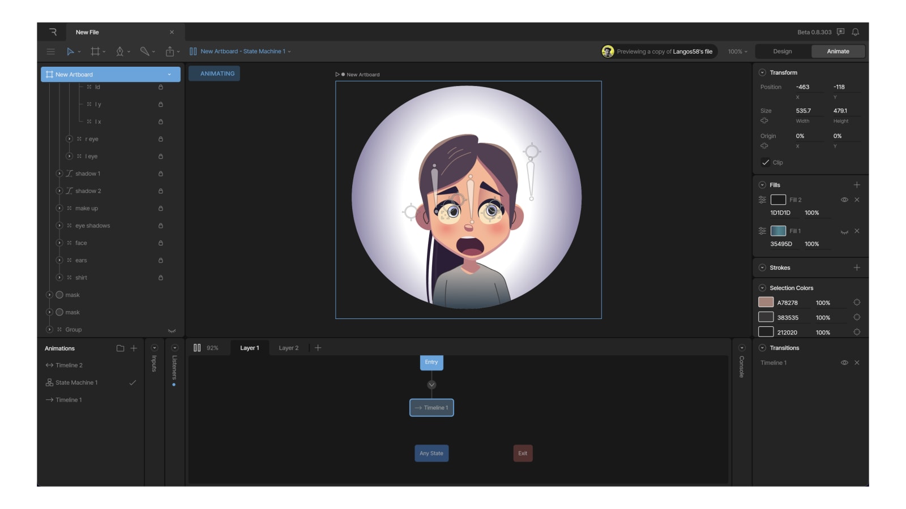The image size is (906, 509).
Task: Toggle Timeline 1 transition visibility eye
Action: [x=844, y=363]
